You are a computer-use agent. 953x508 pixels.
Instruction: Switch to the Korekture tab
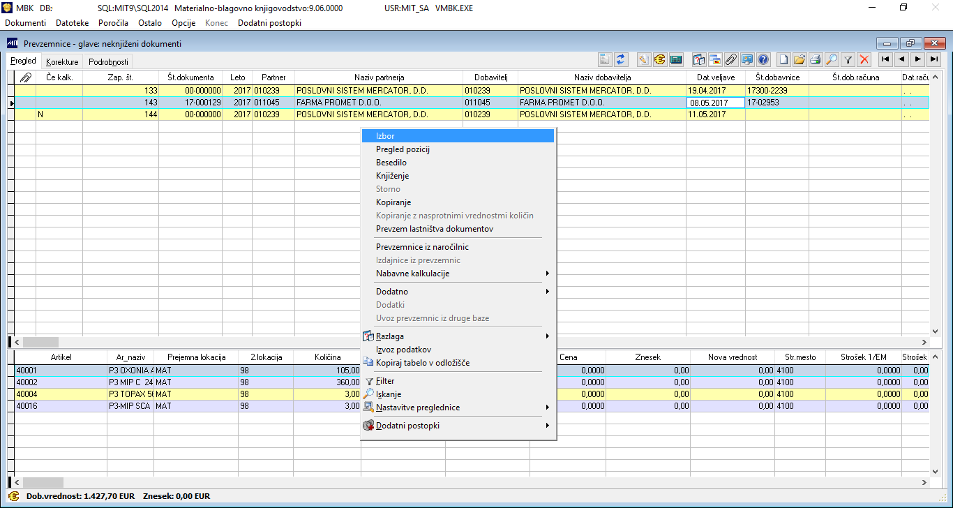[x=62, y=62]
